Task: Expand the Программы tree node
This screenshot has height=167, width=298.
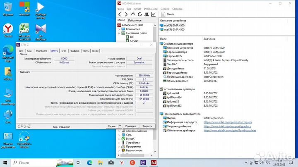Action: (x=119, y=147)
